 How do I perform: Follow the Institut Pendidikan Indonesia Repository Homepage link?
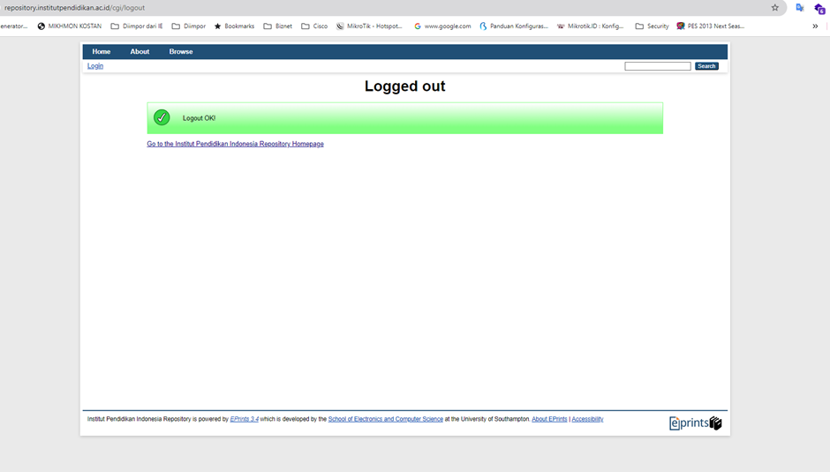click(235, 144)
